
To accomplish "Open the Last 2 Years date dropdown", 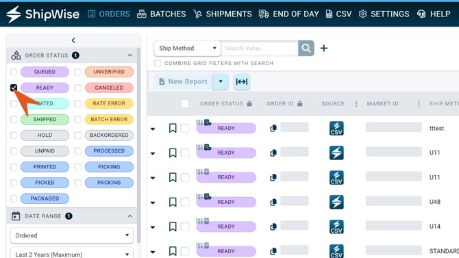I will [72, 253].
